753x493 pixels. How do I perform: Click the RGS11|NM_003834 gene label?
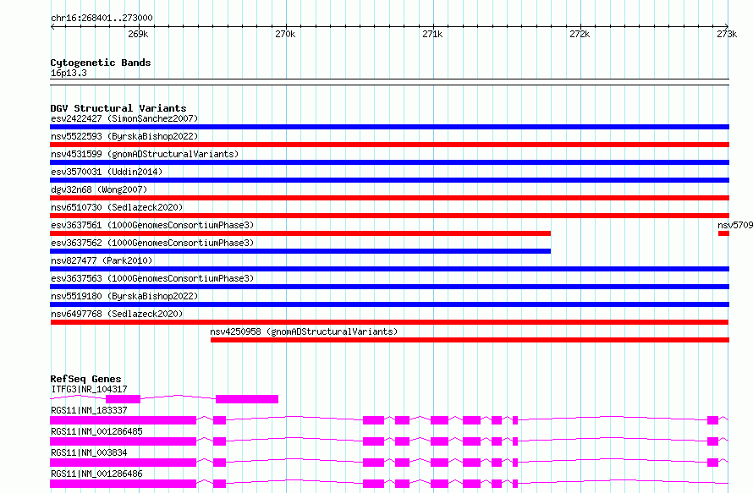[89, 452]
